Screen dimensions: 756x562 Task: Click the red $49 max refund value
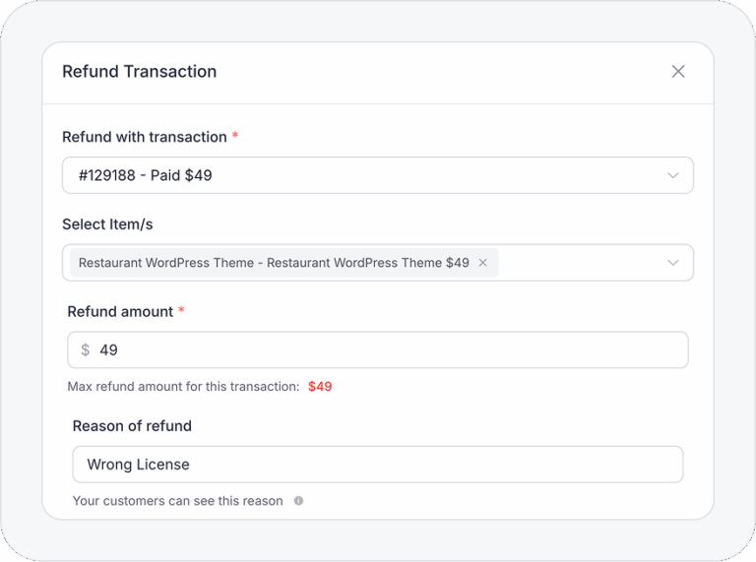pyautogui.click(x=320, y=387)
